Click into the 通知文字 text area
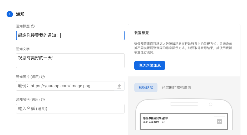247x135 pixels. point(70,61)
